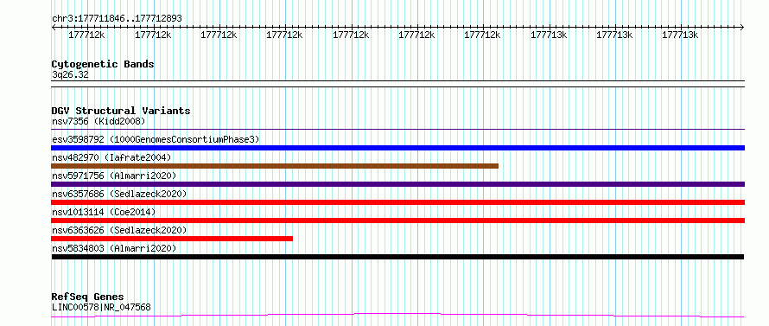This screenshot has width=769, height=326.
Task: Click the nsv5834803 (Almarri2020) label
Action: (114, 248)
